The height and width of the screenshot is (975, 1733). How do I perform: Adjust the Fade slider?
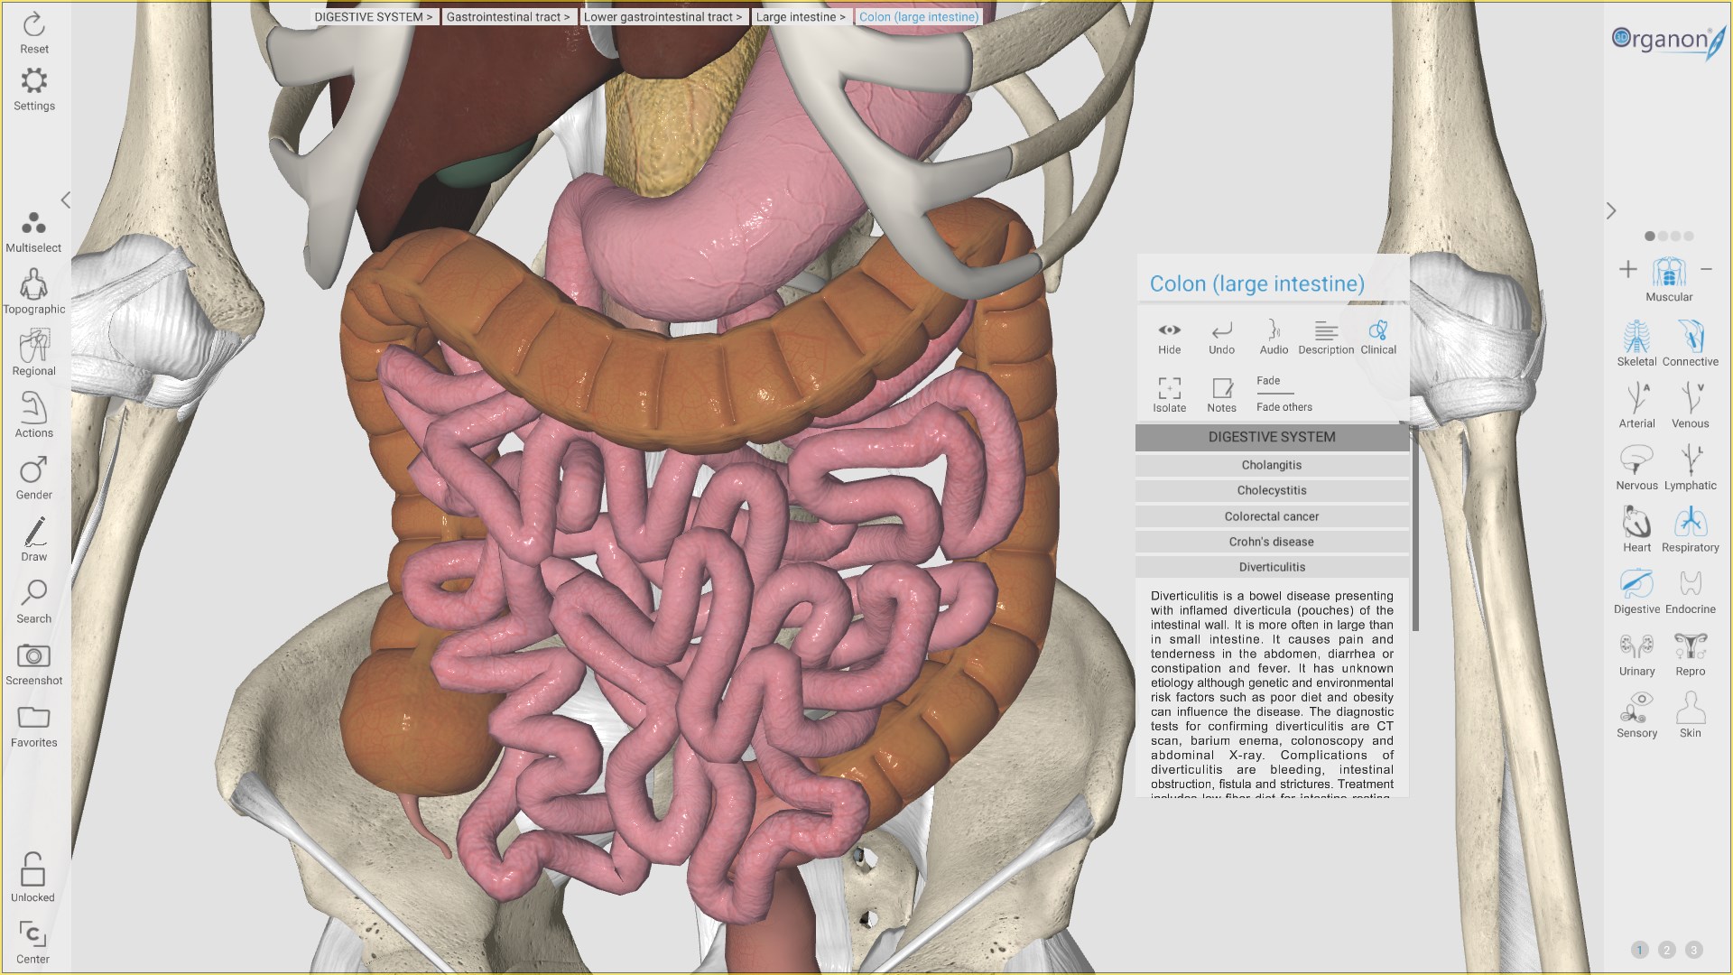[1274, 393]
